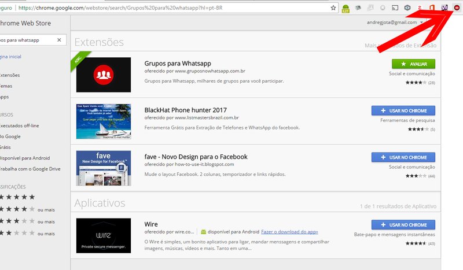Filter by Apps in sidebar
The height and width of the screenshot is (270, 463).
5,97
